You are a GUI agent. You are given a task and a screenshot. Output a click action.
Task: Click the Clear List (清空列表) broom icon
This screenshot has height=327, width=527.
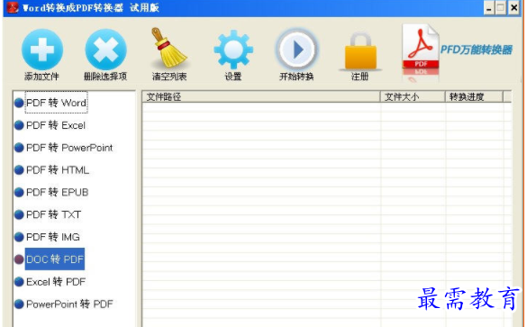click(169, 48)
